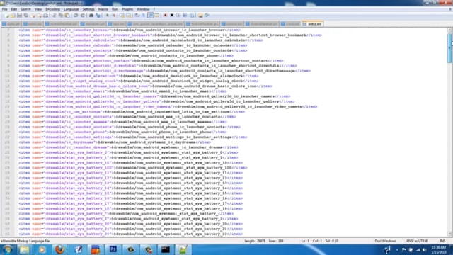
Task: Click the Close All toolbar icon
Action: [x=40, y=16]
